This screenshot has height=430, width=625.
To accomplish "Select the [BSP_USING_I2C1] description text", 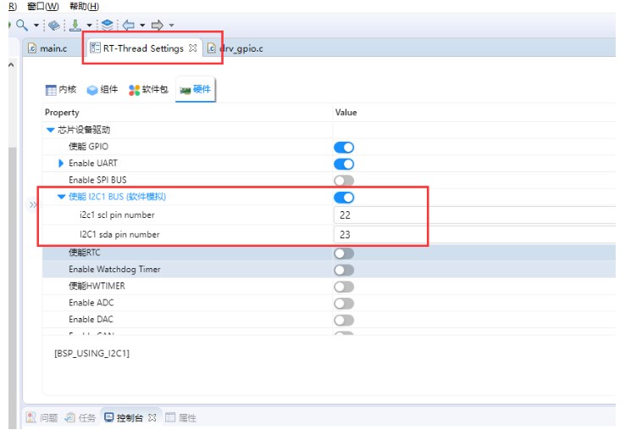I will (x=92, y=354).
